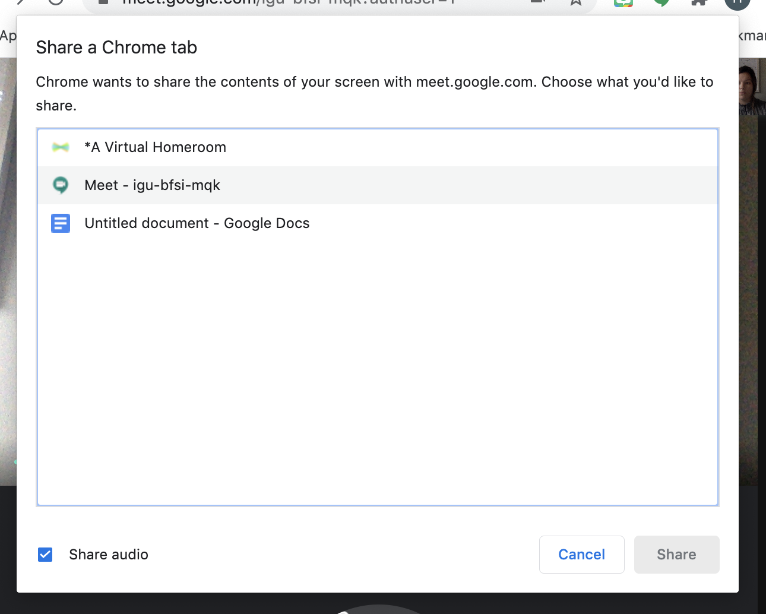
Task: Open the Chrome extensions puzzle icon
Action: point(699,2)
